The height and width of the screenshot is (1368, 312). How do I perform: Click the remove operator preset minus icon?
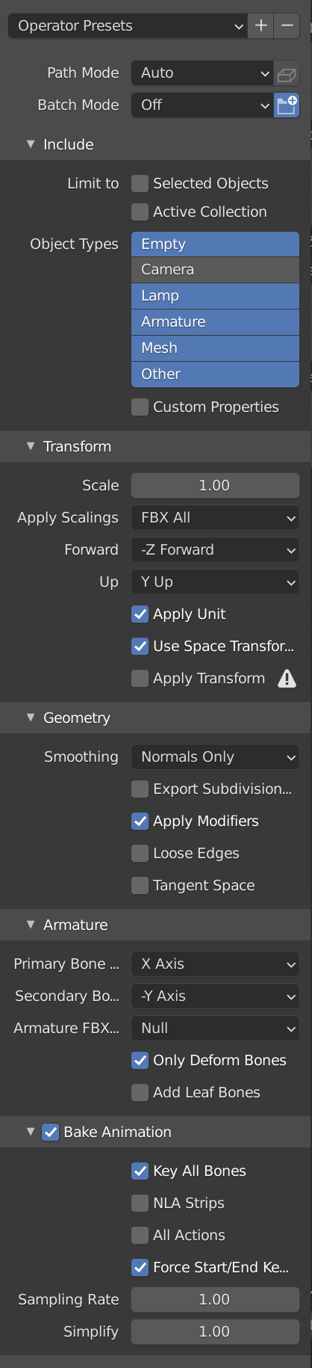pos(287,25)
